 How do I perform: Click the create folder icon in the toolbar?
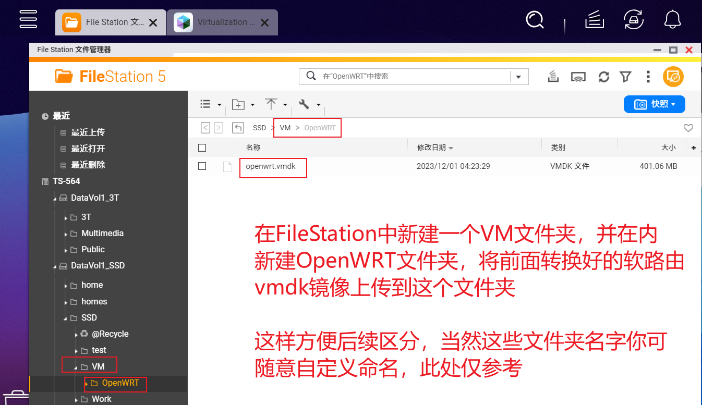pyautogui.click(x=239, y=104)
